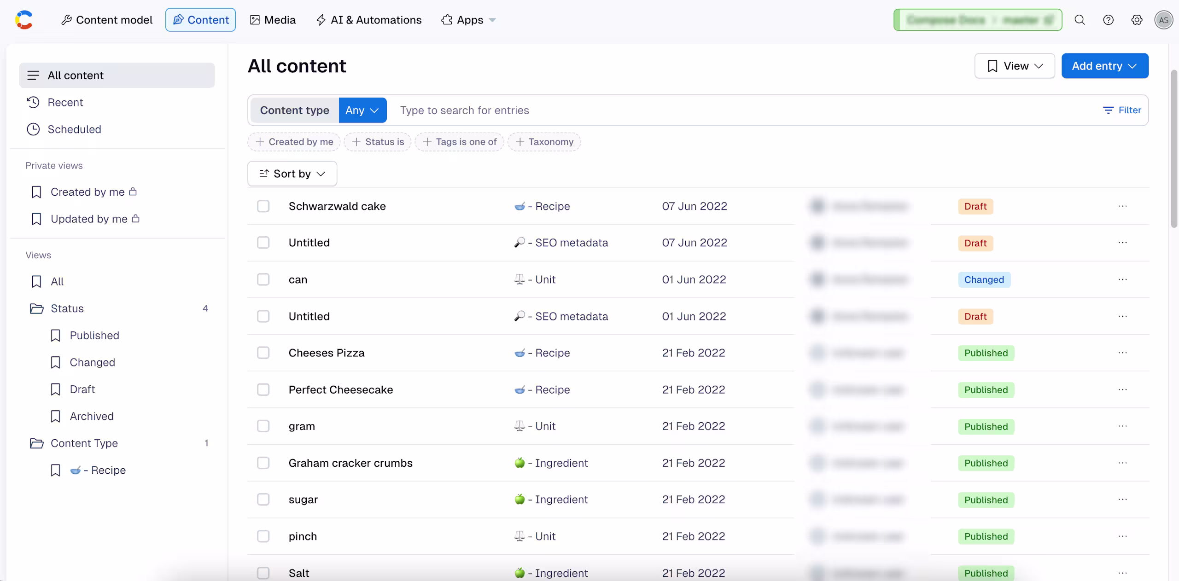Screen dimensions: 1179x581
Task: Open the Perfect Cheesecake row actions menu
Action: click(x=1123, y=389)
